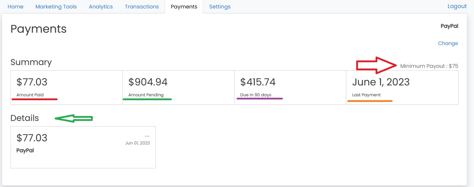Viewport: 474px width, 187px height.
Task: Click Change to update payment method
Action: (x=448, y=43)
